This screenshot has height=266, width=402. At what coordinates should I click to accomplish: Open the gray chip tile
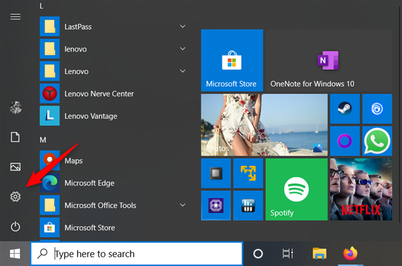pos(216,173)
